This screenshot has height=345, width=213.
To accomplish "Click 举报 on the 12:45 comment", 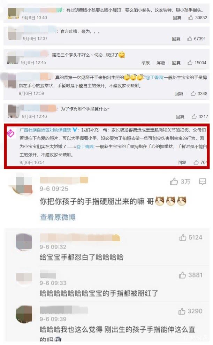I will tap(145, 63).
